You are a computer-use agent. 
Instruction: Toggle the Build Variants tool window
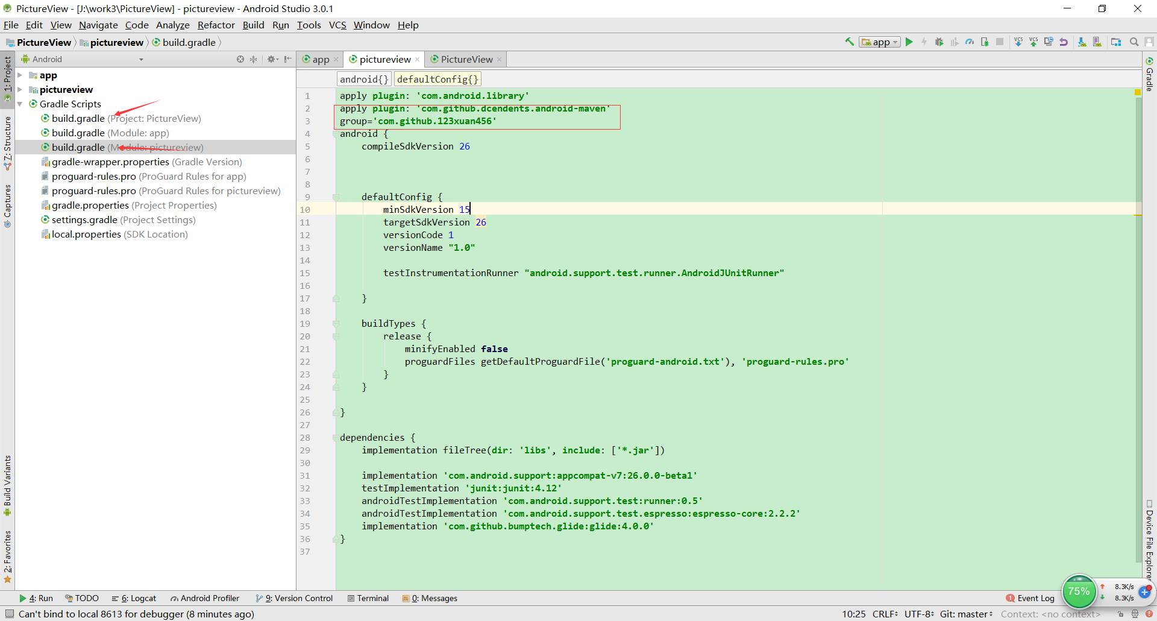pos(7,486)
